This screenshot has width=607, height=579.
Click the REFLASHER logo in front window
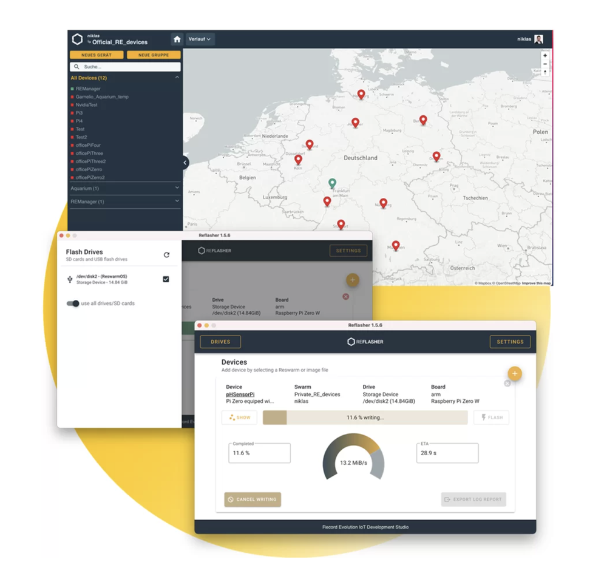pos(365,342)
